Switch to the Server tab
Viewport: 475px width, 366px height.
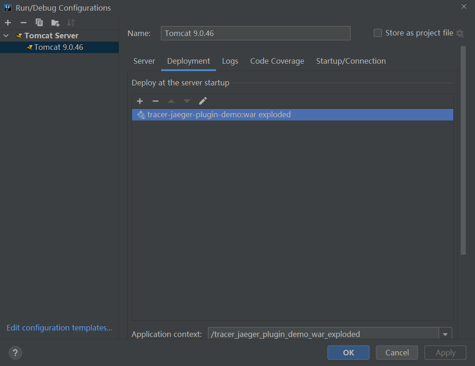tap(144, 61)
